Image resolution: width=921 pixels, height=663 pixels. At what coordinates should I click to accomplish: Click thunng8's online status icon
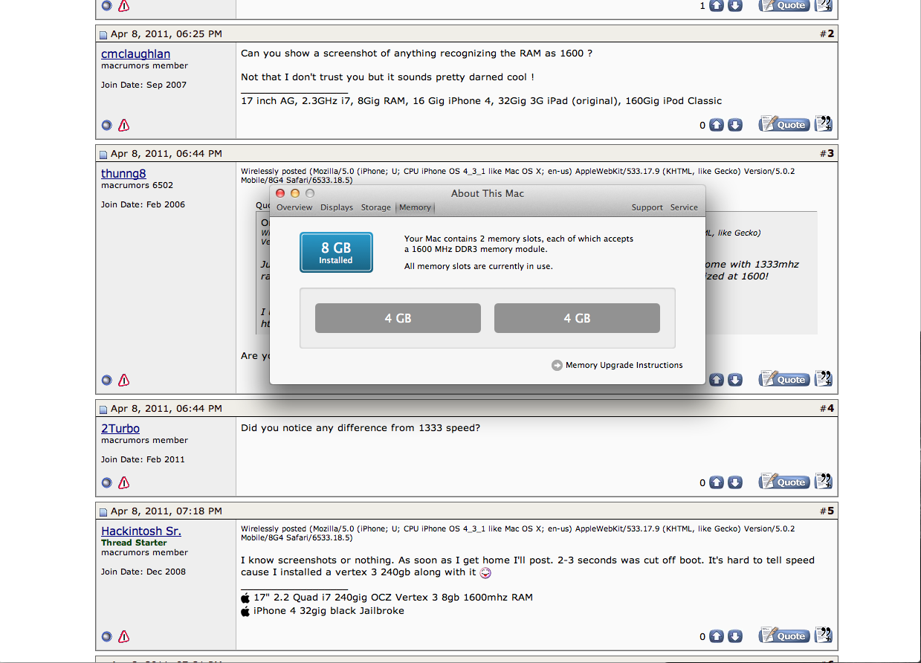pos(106,380)
